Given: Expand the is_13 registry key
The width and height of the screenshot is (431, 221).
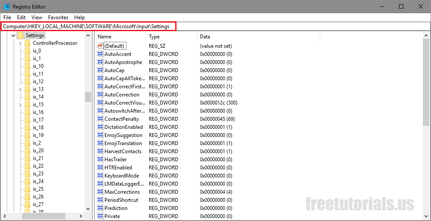Looking at the screenshot, I should point(20,89).
